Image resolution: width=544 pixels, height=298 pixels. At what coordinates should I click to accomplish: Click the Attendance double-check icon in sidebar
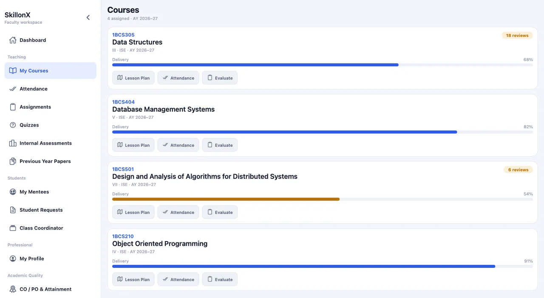[13, 89]
